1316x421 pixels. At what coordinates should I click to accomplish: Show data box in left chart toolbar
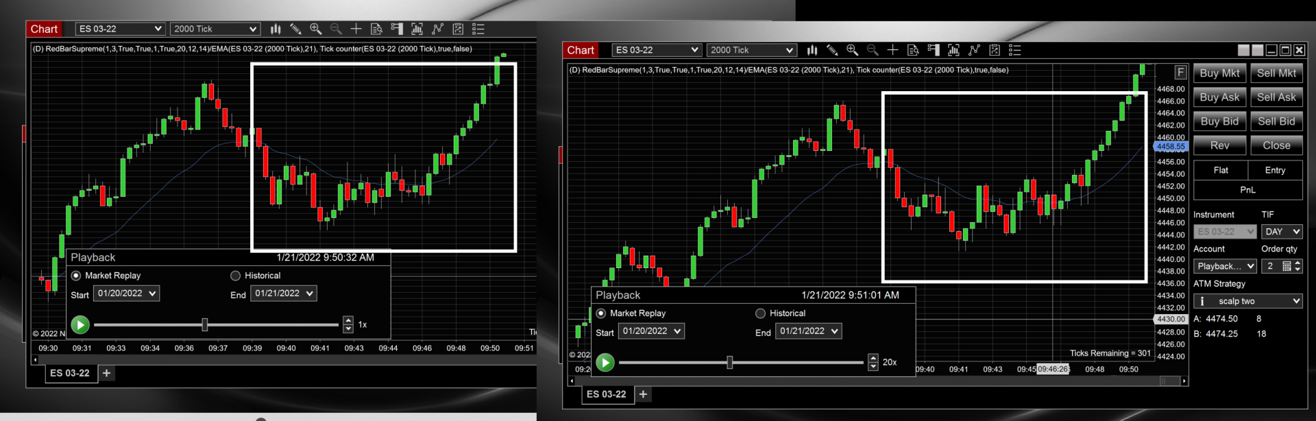tap(376, 29)
